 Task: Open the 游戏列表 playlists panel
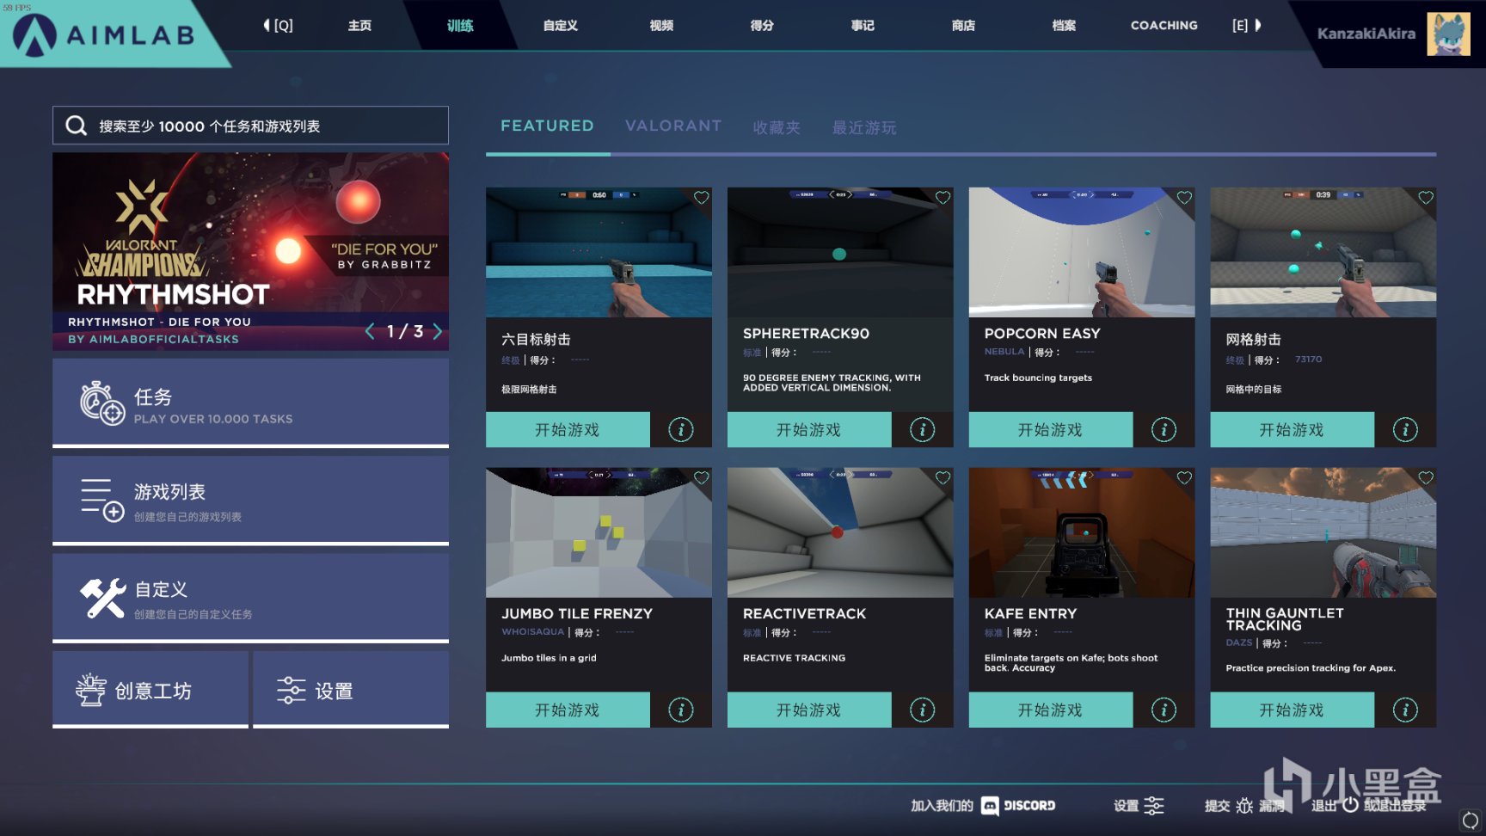point(250,501)
